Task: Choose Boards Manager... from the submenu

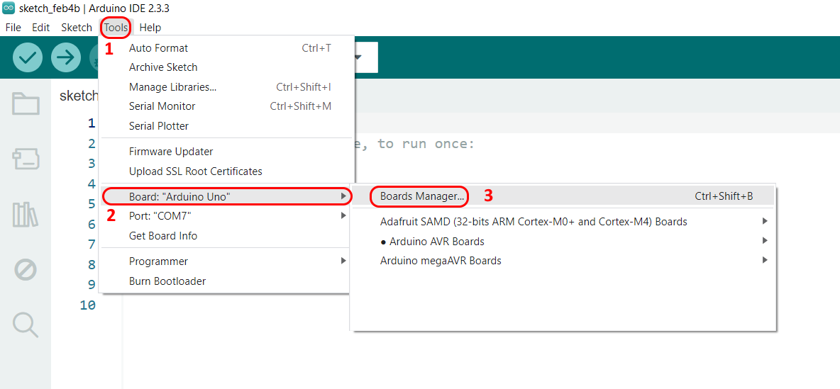Action: tap(422, 196)
